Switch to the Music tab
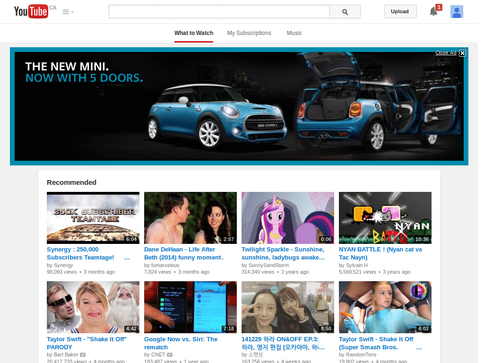Image resolution: width=484 pixels, height=363 pixels. (294, 33)
